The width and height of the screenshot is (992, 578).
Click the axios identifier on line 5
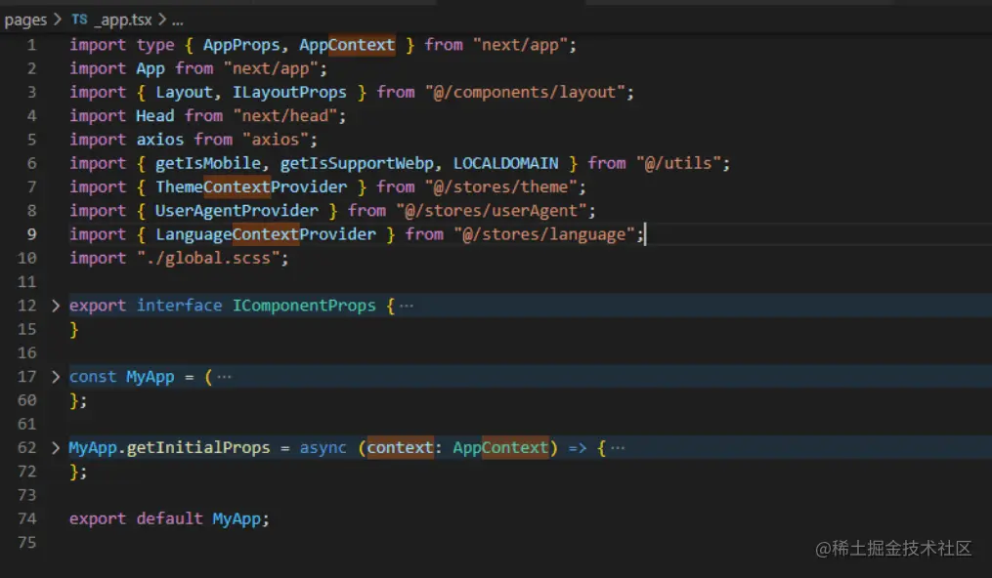(160, 140)
